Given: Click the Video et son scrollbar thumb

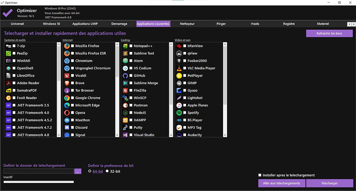Looking at the screenshot, I should pos(225,76).
